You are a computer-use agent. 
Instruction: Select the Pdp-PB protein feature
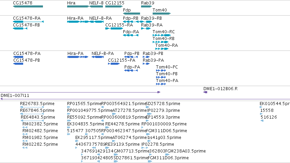click(131, 57)
